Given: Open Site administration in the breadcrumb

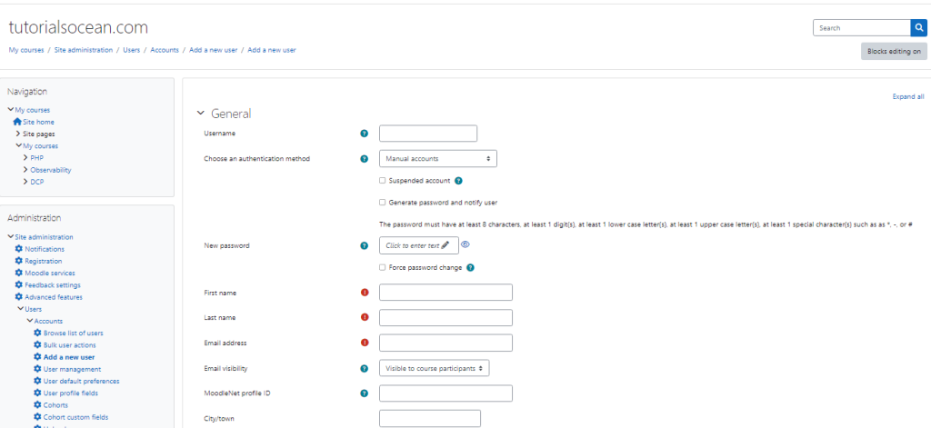Looking at the screenshot, I should (83, 50).
